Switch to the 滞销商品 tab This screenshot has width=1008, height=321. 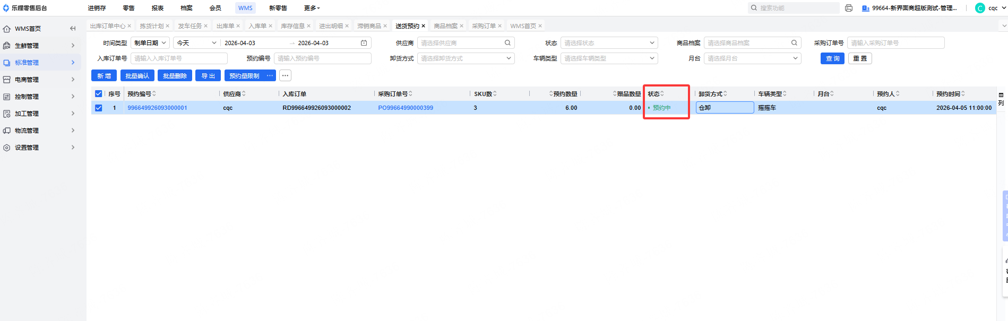[x=369, y=26]
